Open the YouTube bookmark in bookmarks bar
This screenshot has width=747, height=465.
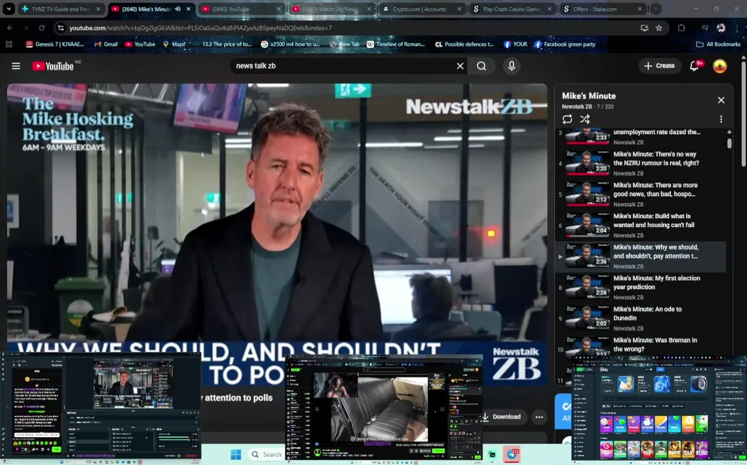(140, 45)
